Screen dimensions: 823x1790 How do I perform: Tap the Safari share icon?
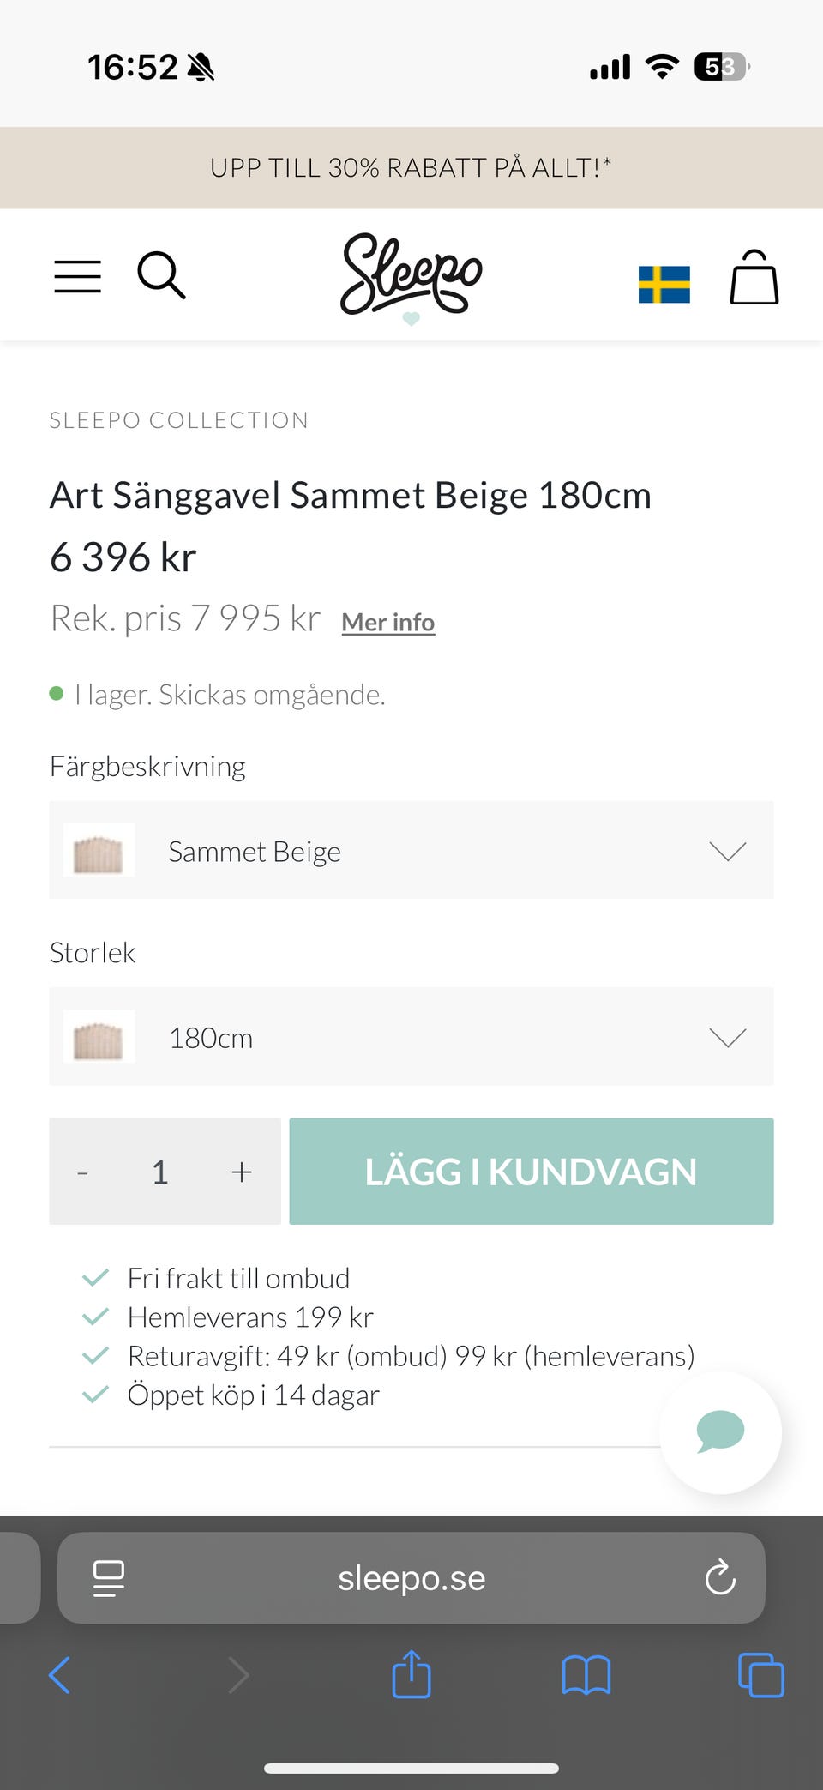point(411,1674)
